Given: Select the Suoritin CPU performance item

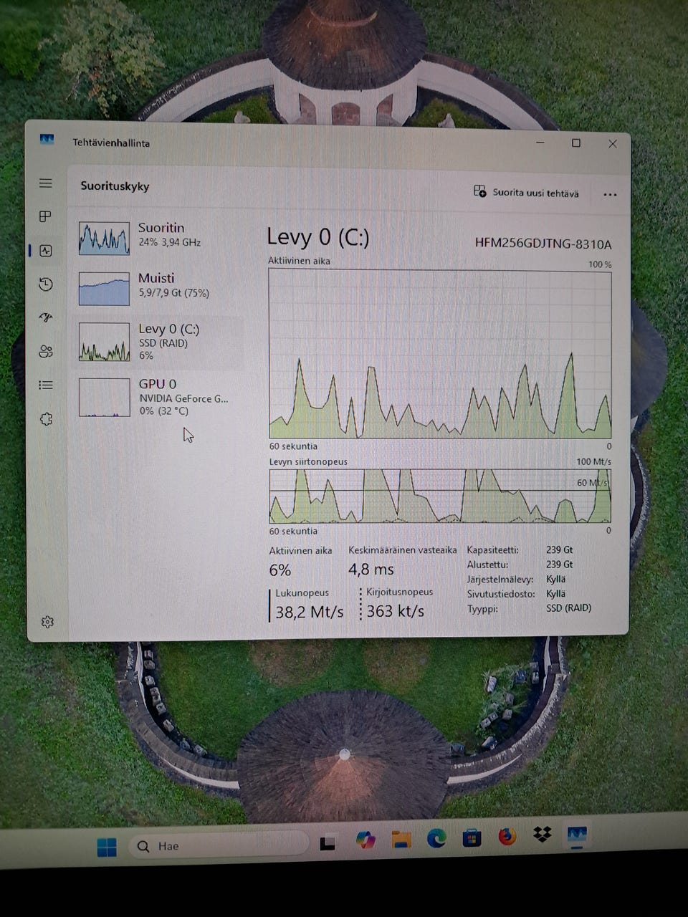Looking at the screenshot, I should (x=158, y=237).
